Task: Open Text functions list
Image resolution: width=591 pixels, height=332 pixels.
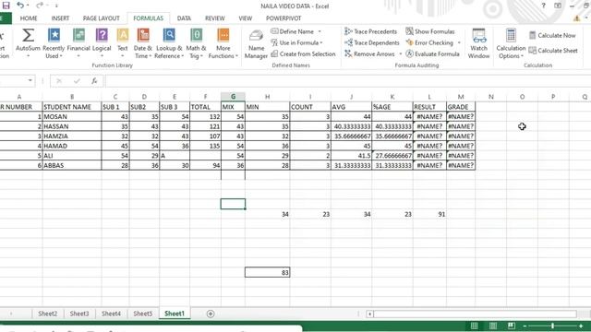Action: click(x=123, y=43)
